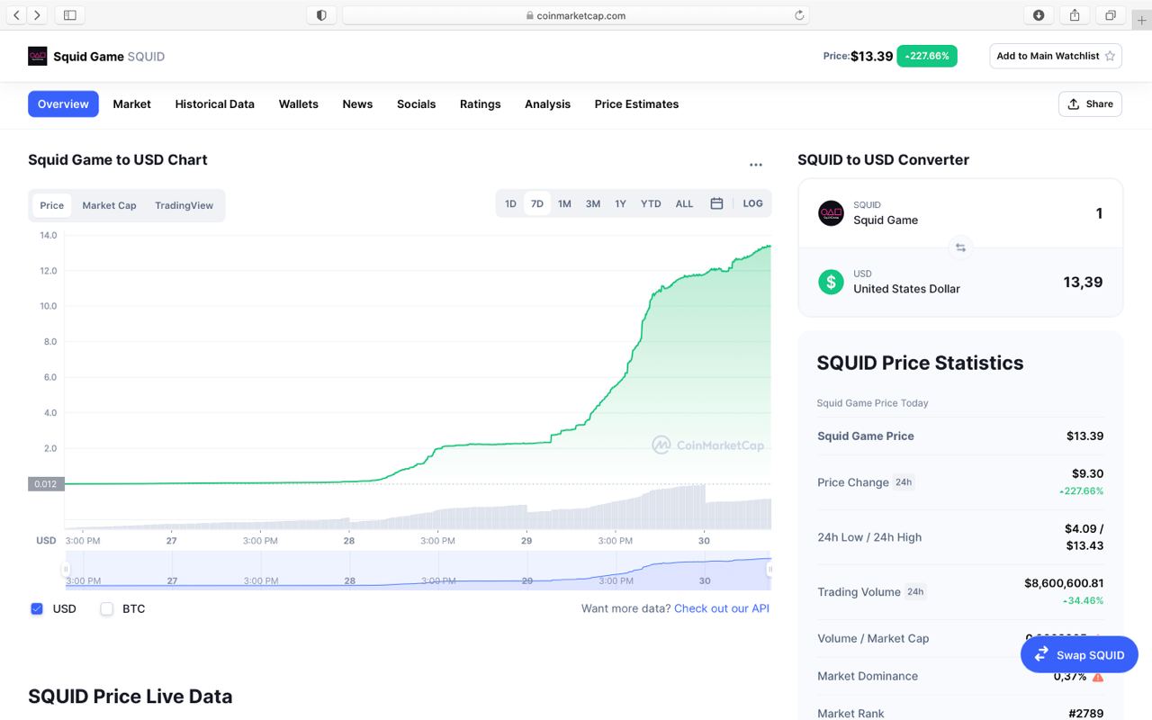1152x720 pixels.
Task: Open the Market tab
Action: [x=131, y=103]
